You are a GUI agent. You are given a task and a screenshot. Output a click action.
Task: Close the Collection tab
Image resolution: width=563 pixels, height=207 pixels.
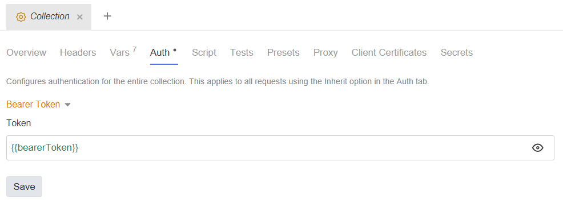point(80,17)
